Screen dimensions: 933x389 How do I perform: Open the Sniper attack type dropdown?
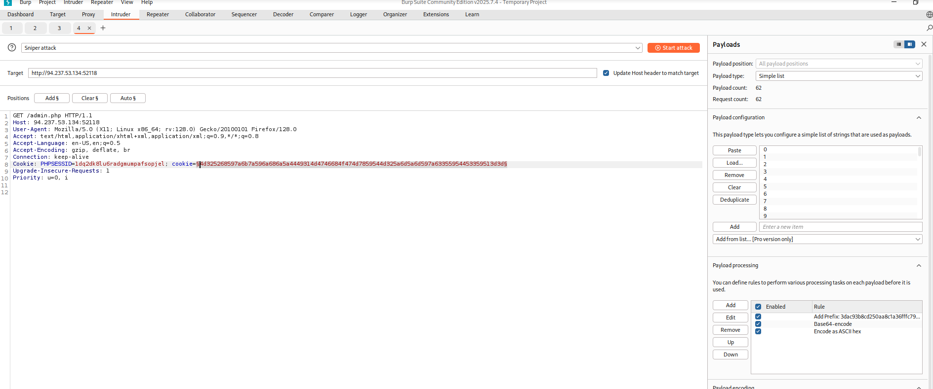click(x=331, y=48)
